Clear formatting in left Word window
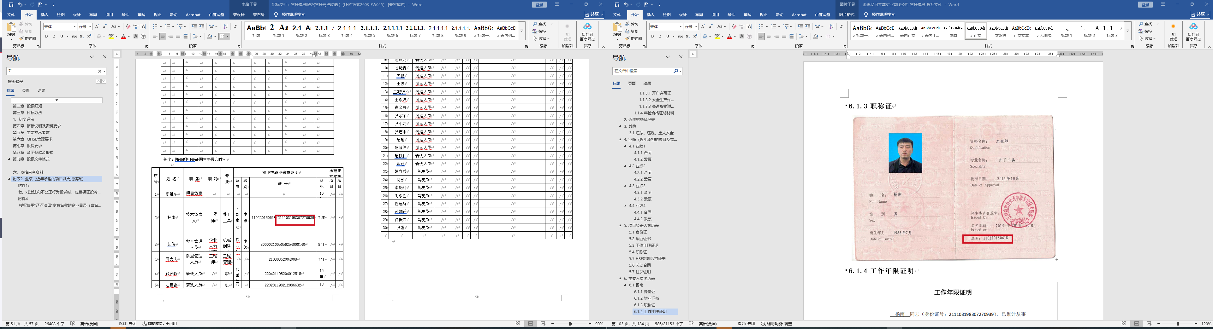Image resolution: width=1213 pixels, height=329 pixels. tap(128, 27)
